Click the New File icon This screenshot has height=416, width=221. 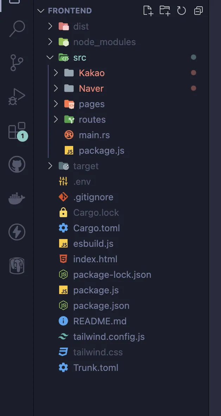(148, 11)
